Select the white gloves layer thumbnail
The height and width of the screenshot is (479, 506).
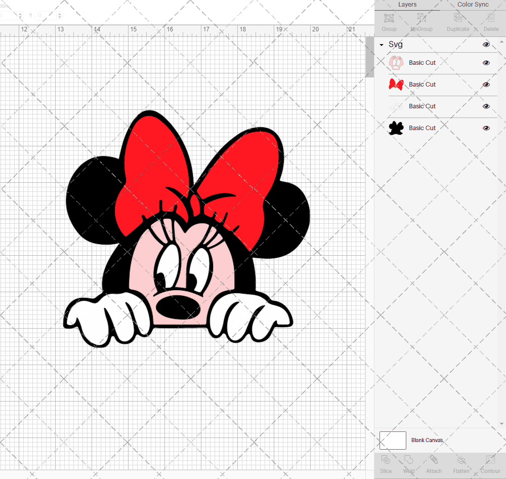(x=396, y=106)
